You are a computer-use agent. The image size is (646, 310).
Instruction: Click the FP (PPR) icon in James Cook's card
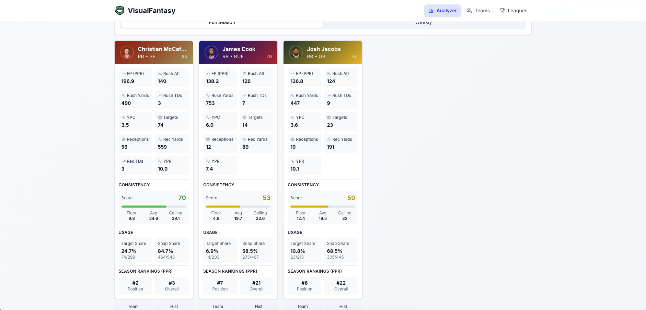click(x=208, y=74)
